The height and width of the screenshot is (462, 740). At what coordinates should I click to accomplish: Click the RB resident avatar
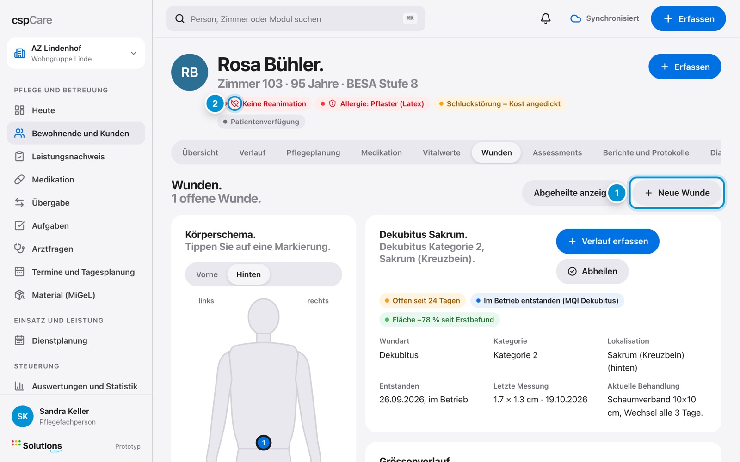[x=190, y=72]
